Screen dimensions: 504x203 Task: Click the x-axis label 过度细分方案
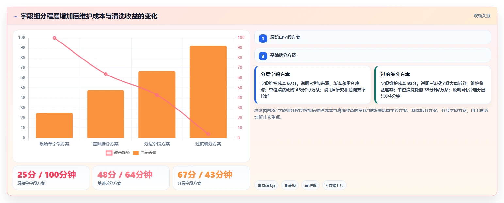tap(208, 144)
